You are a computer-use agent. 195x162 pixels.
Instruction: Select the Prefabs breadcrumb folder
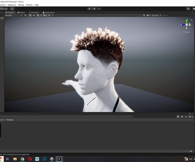pyautogui.click(x=9, y=120)
